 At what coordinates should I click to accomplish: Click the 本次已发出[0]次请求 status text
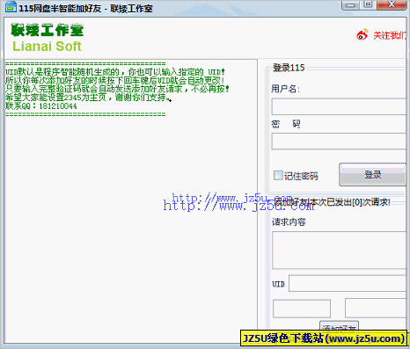350,202
